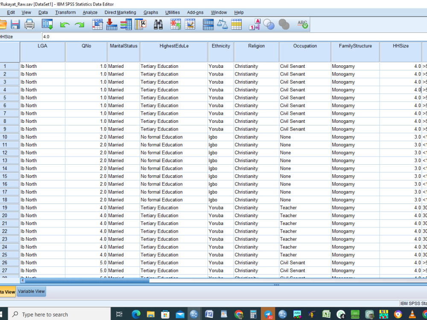Screen dimensions: 427x320
Task: Open the Calculator from the taskbar
Action: click(x=253, y=314)
